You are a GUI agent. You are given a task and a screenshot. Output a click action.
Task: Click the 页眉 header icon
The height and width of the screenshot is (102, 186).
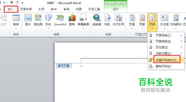132,18
